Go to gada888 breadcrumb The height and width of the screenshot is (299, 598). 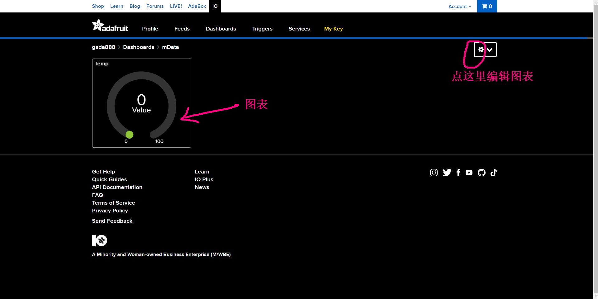click(x=103, y=47)
